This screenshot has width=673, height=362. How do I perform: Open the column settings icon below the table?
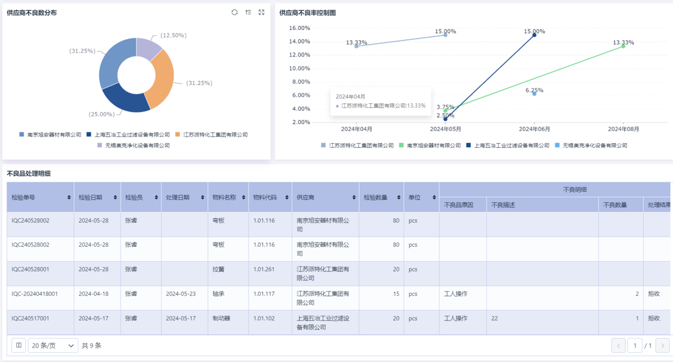click(x=19, y=345)
